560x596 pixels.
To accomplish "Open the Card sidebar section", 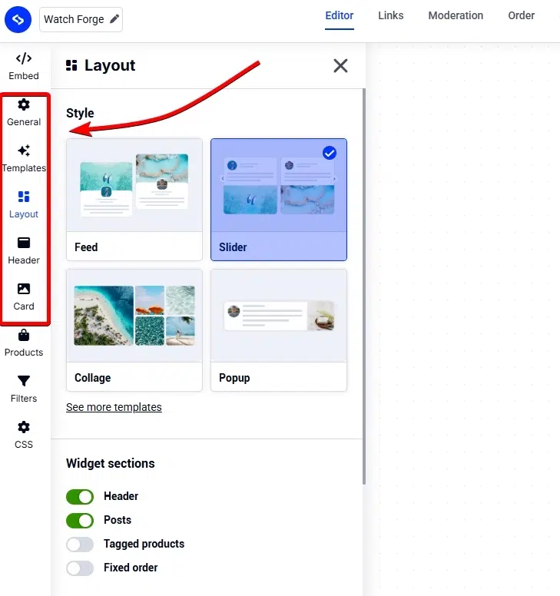I will coord(24,297).
